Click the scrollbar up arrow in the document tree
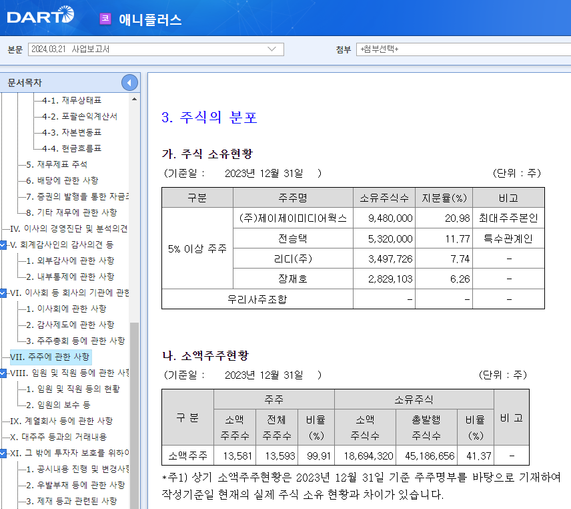This screenshot has width=571, height=509. (135, 98)
